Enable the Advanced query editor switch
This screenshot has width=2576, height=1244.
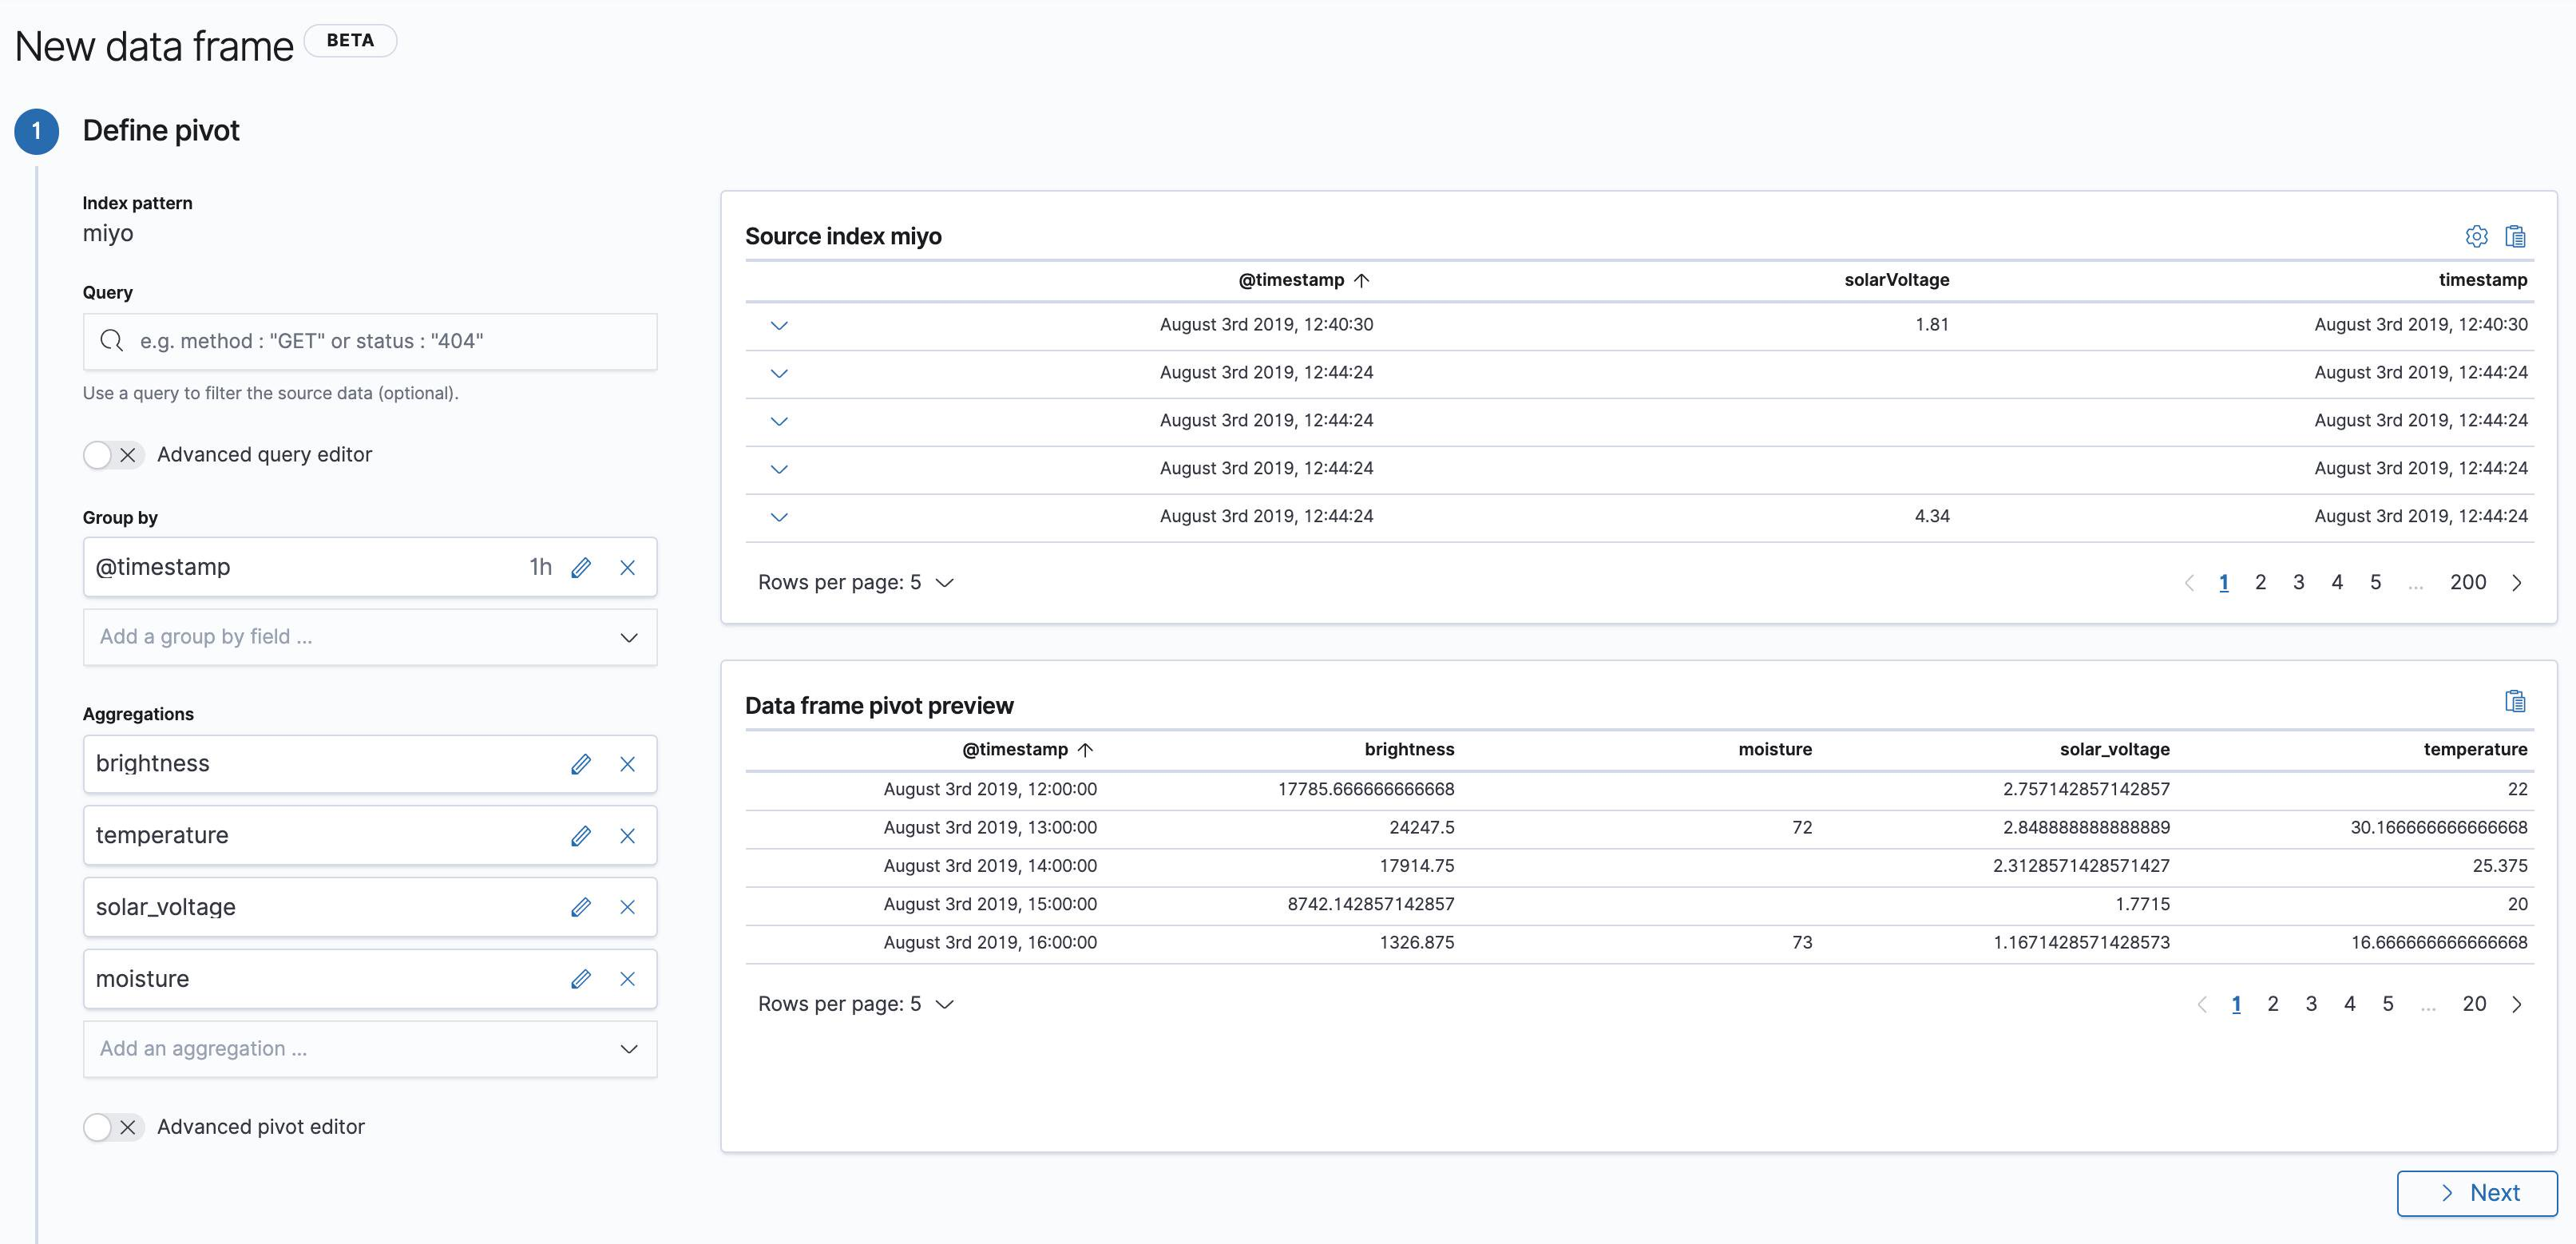click(x=113, y=455)
